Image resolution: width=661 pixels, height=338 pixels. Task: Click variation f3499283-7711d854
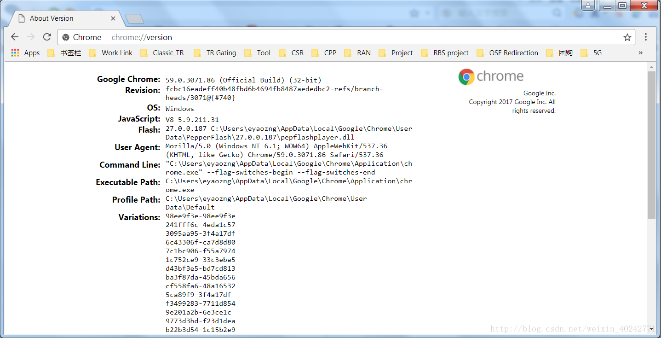(201, 303)
